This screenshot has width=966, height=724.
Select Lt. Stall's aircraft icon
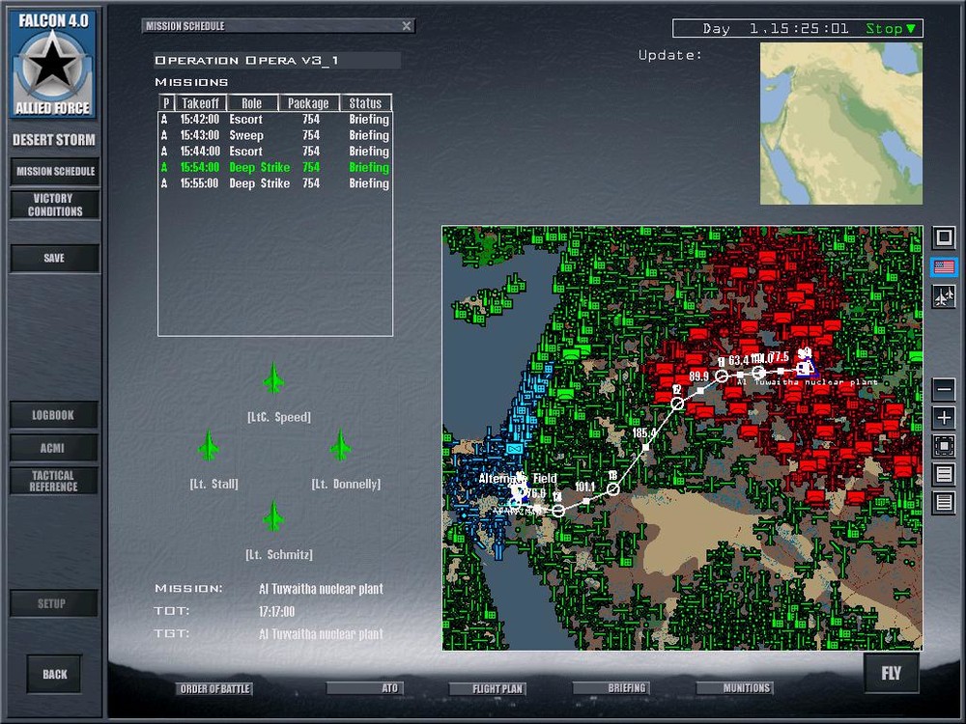(x=209, y=445)
